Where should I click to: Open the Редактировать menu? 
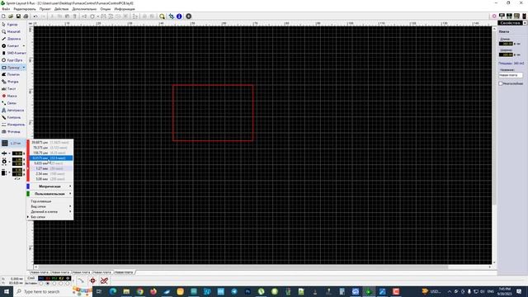[25, 9]
